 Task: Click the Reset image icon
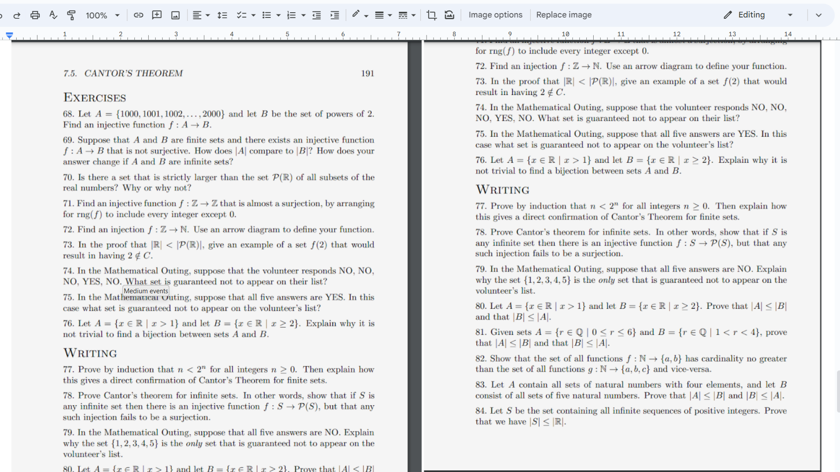pos(449,15)
